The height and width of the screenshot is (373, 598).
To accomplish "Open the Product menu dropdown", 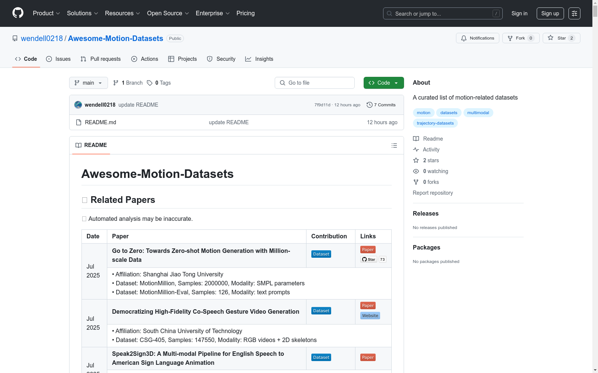I will click(46, 13).
